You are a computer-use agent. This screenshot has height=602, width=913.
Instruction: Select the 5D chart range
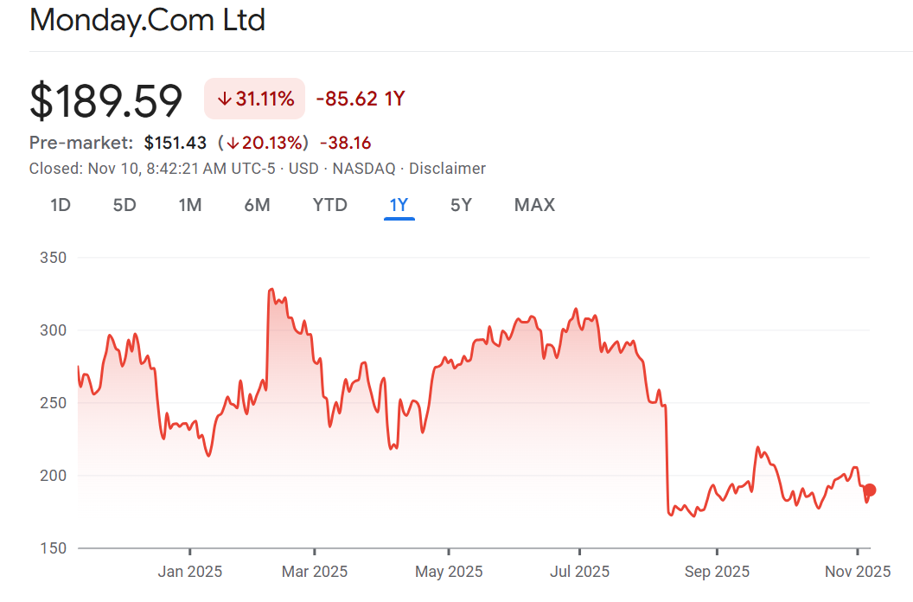click(124, 205)
